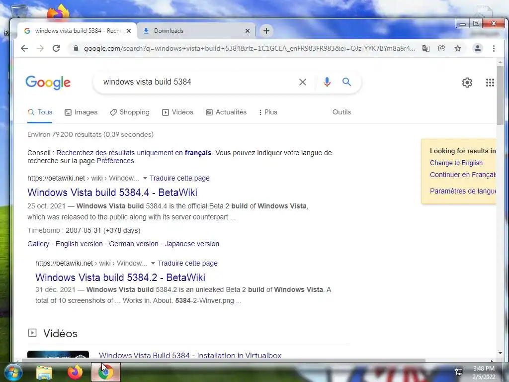Open Google quick settings gear
Screen dimensions: 509x382
click(x=467, y=83)
